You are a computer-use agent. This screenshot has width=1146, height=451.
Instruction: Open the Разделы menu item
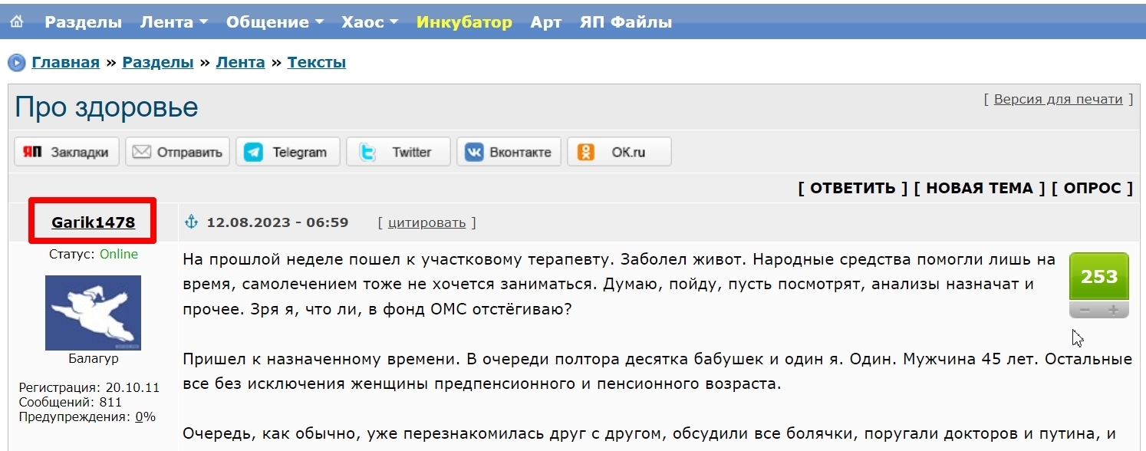tap(83, 22)
